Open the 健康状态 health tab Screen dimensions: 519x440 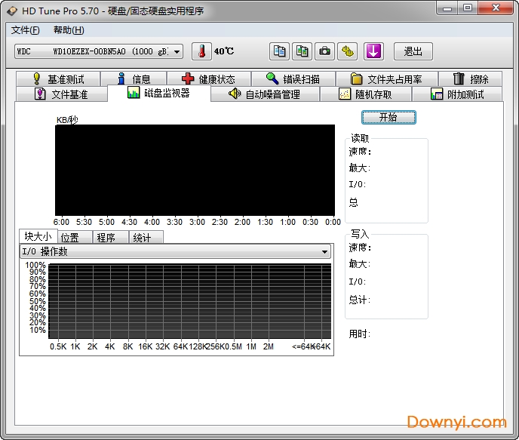pos(208,79)
